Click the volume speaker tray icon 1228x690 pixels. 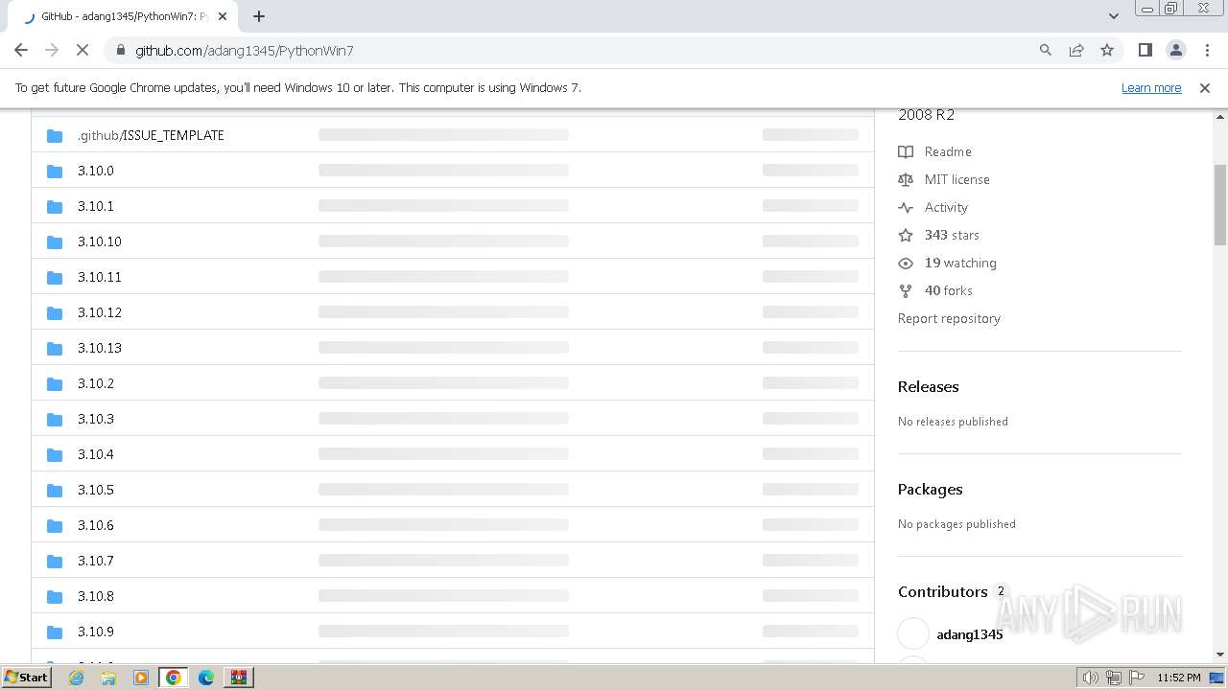click(1090, 678)
